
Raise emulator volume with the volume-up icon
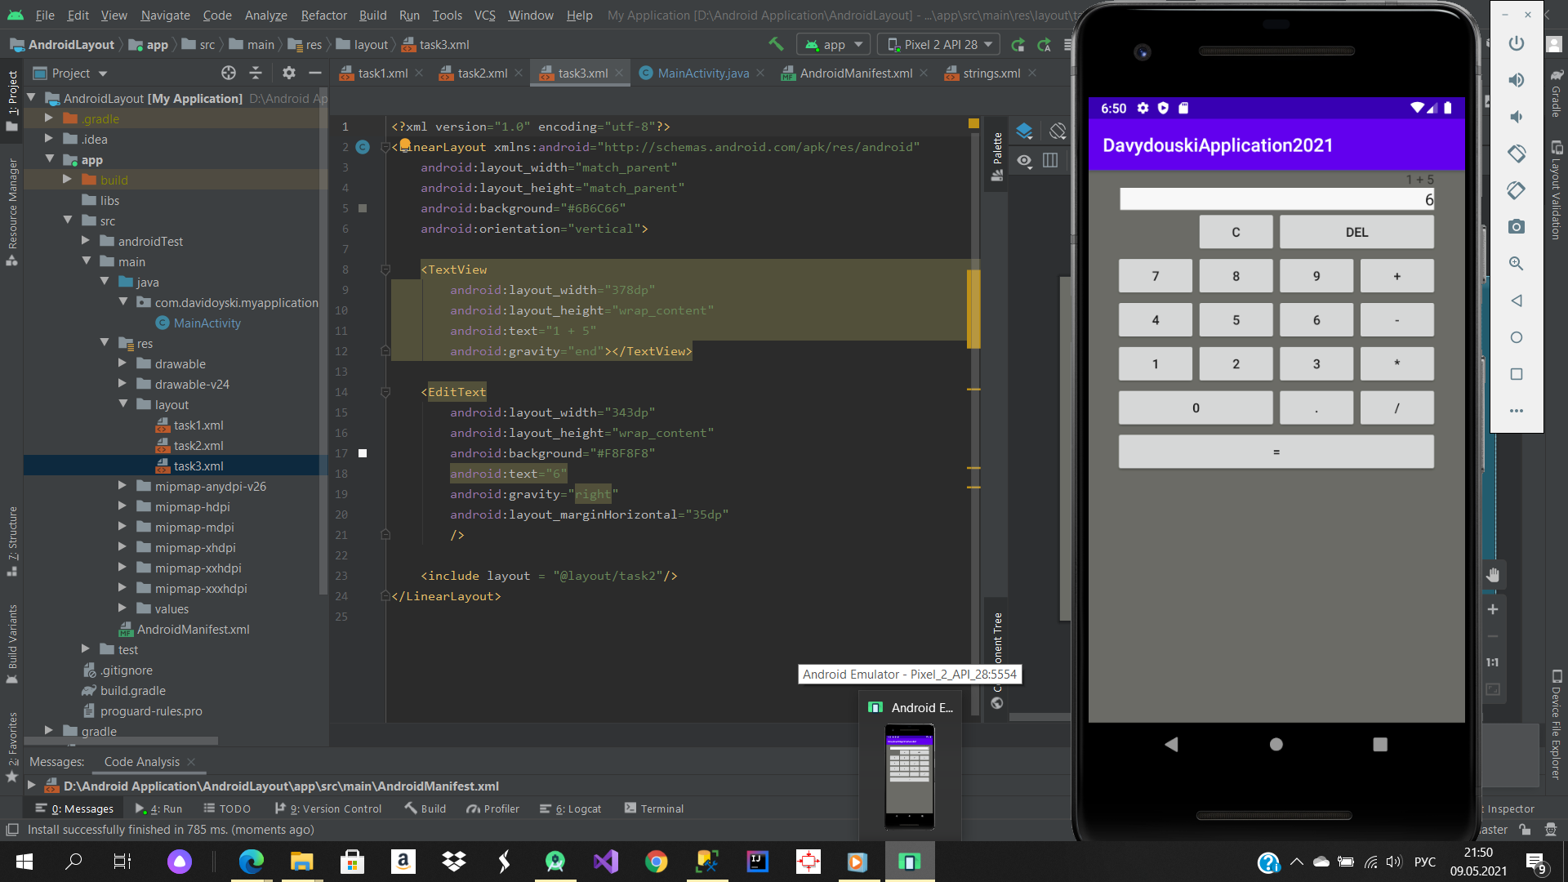[x=1517, y=80]
